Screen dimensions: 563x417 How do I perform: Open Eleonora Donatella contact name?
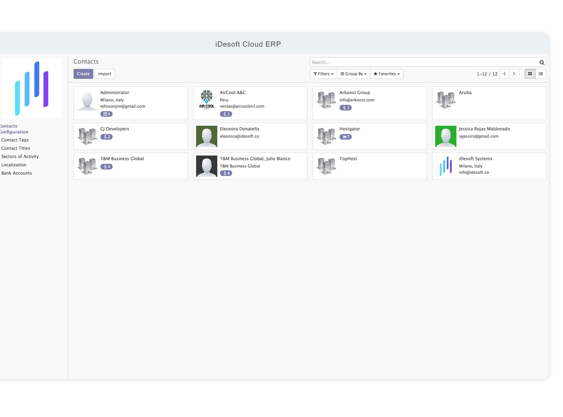pyautogui.click(x=239, y=129)
